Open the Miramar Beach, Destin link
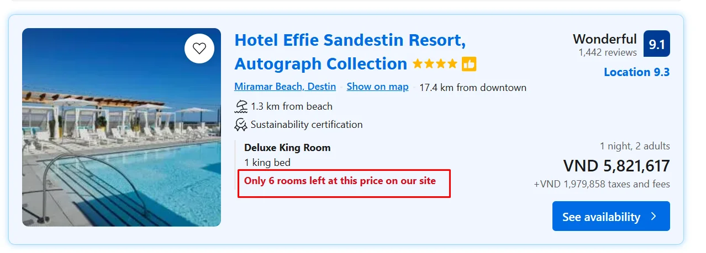 point(285,87)
